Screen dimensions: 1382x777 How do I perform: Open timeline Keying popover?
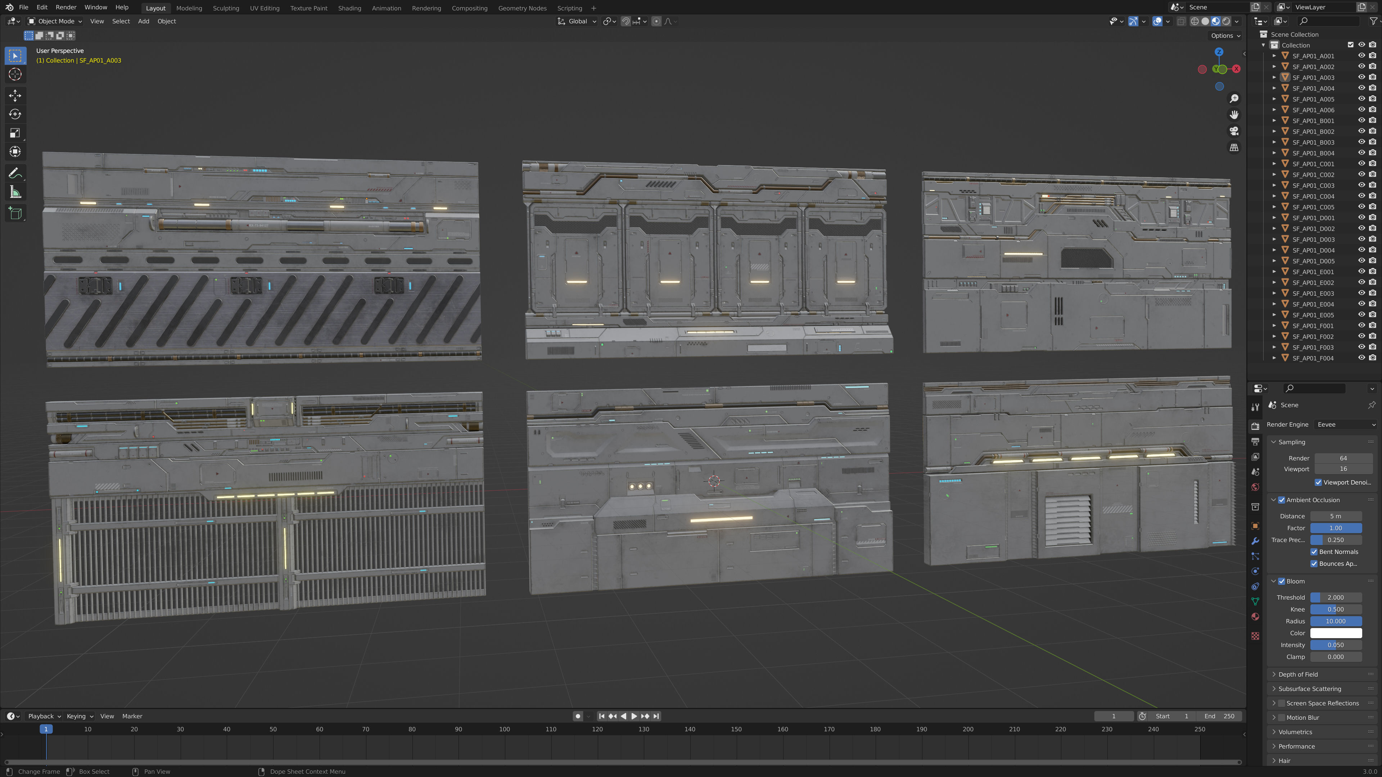tap(80, 717)
